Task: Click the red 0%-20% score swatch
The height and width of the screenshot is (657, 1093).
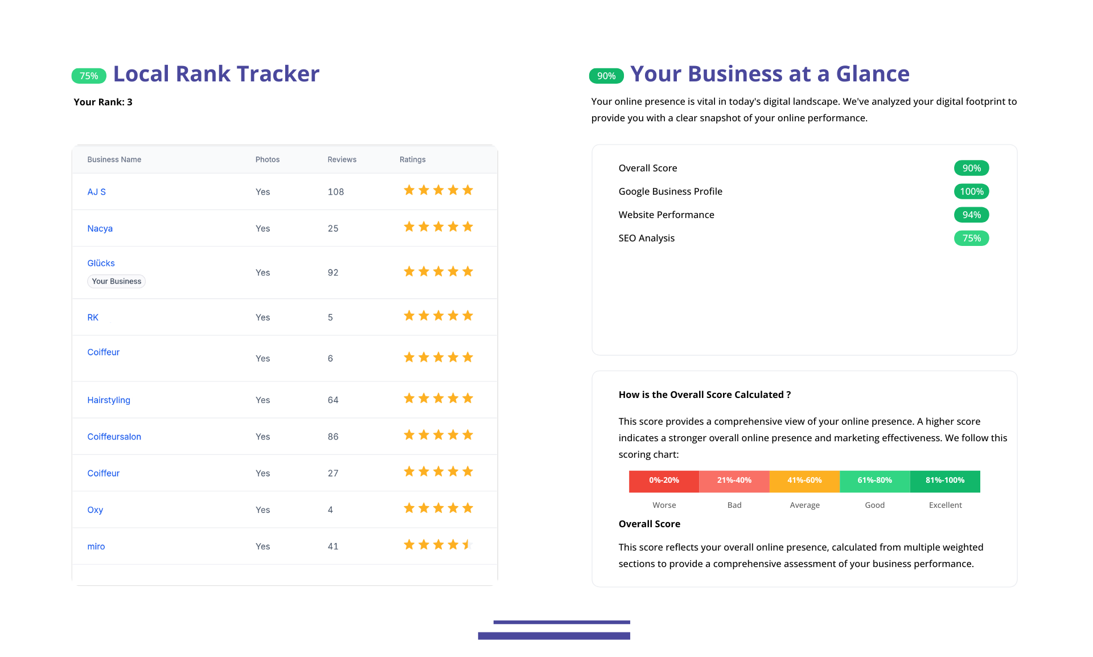Action: [664, 481]
